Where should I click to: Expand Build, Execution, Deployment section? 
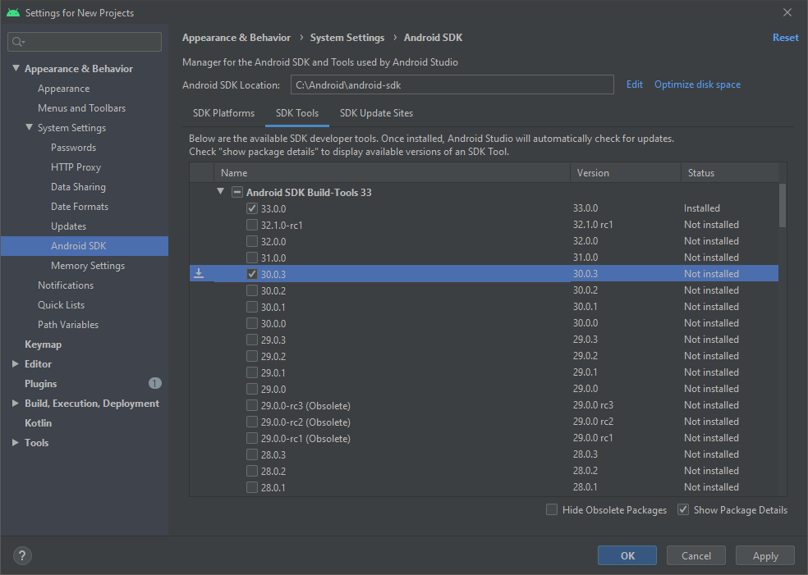(x=16, y=404)
